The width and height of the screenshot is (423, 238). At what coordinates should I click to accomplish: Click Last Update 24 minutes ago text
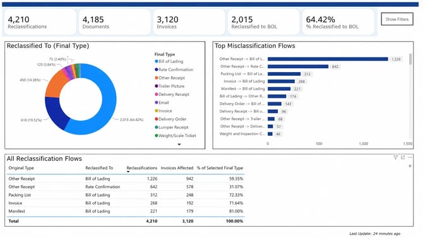point(375,234)
